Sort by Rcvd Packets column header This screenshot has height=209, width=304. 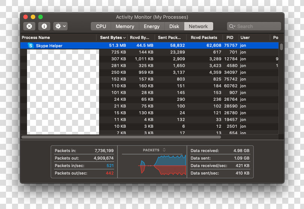pyautogui.click(x=204, y=37)
